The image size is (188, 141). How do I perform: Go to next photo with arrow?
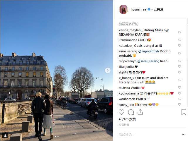[x=108, y=70]
